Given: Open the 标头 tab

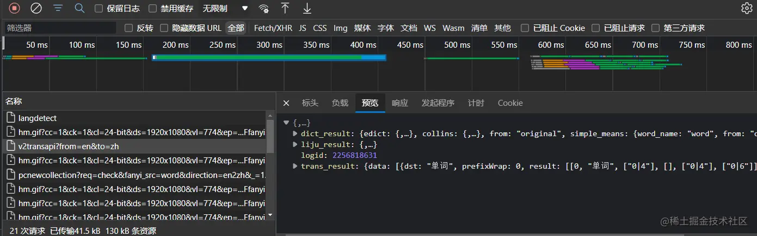Looking at the screenshot, I should click(310, 103).
